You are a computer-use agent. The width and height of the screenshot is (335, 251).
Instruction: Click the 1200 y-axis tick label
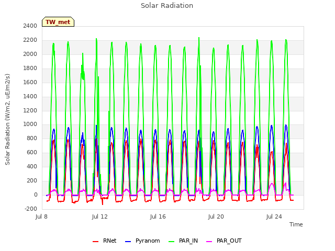(30, 110)
